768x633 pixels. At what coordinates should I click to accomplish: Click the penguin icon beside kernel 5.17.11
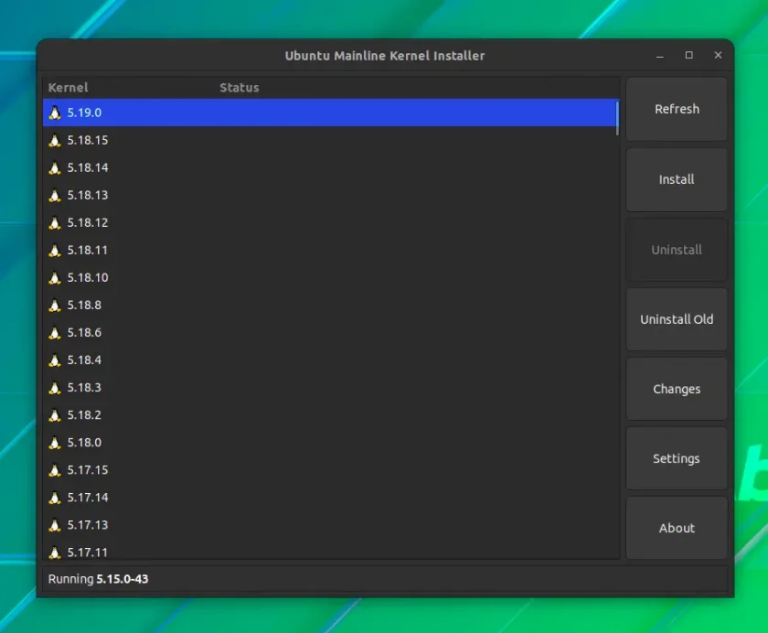click(x=55, y=553)
